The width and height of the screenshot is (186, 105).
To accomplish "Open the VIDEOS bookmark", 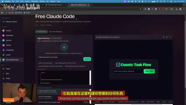I will [27, 13].
